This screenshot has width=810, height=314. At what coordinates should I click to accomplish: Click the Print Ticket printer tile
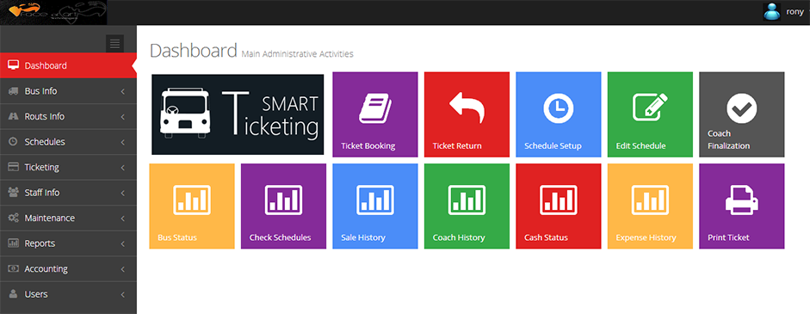pos(742,206)
